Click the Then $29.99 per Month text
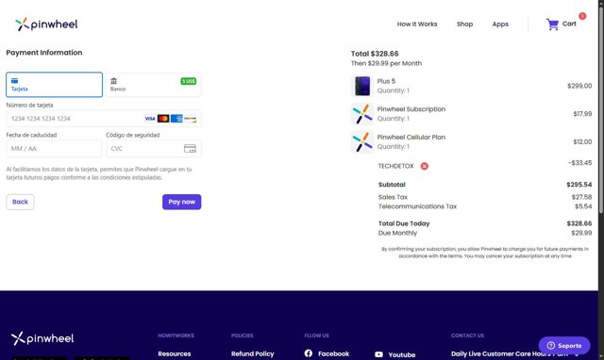The width and height of the screenshot is (604, 360). coord(386,63)
